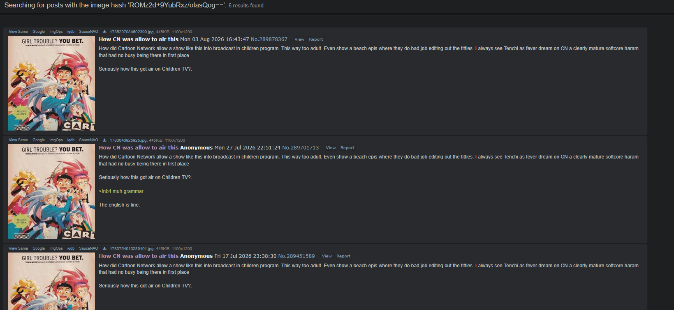The width and height of the screenshot is (674, 310).
Task: Click download icon beside file 1785207084602399.jpg
Action: tap(104, 32)
